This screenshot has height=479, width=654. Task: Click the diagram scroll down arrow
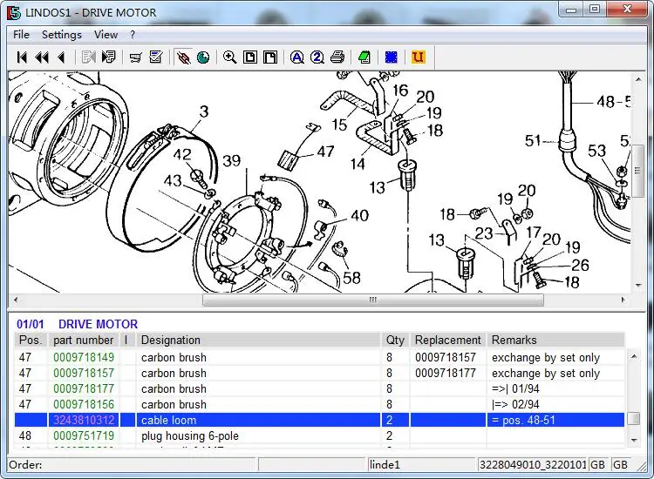coord(638,286)
